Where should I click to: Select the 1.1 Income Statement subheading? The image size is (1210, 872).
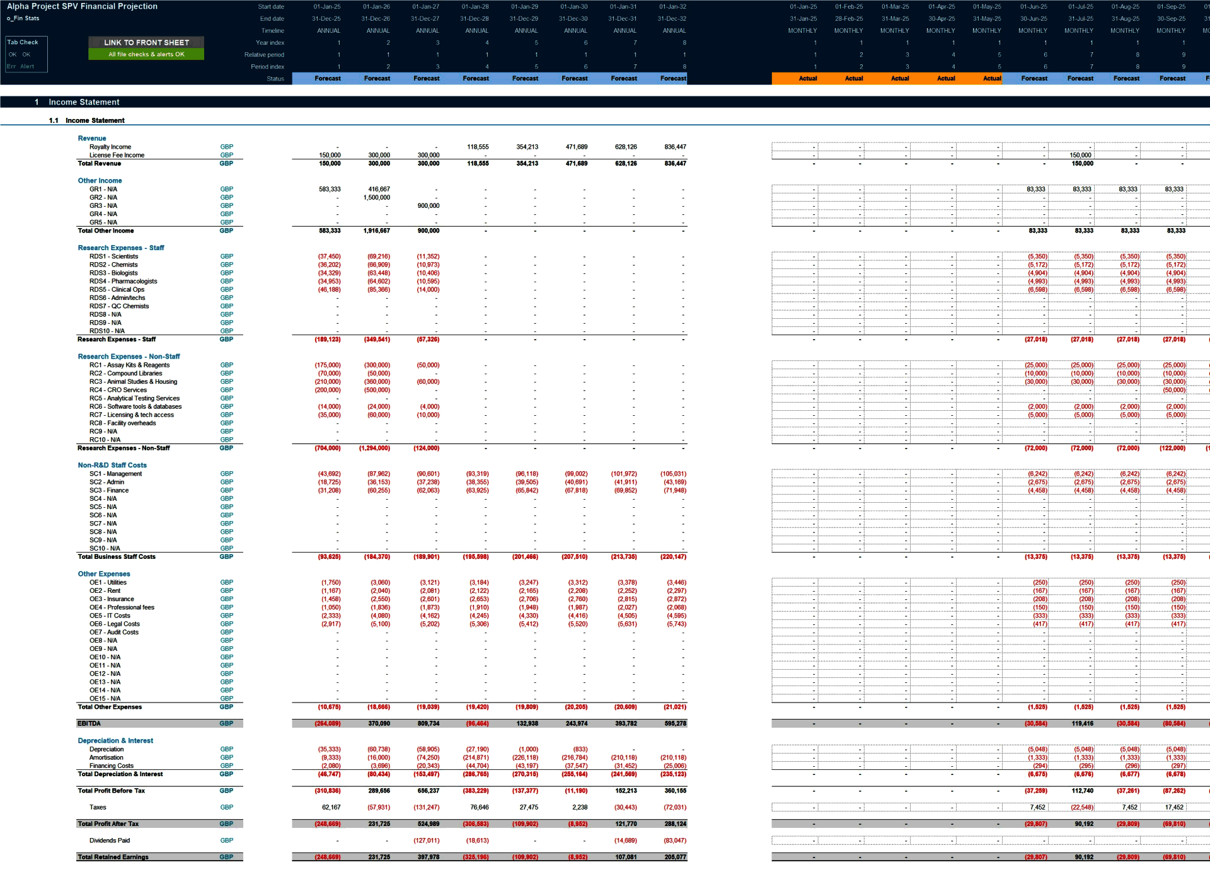86,120
